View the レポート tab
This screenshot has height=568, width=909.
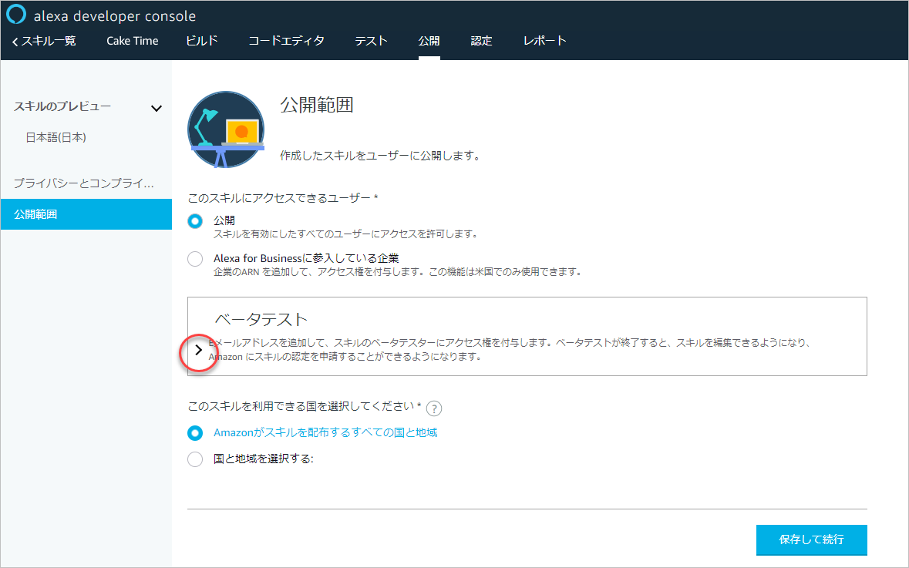544,41
